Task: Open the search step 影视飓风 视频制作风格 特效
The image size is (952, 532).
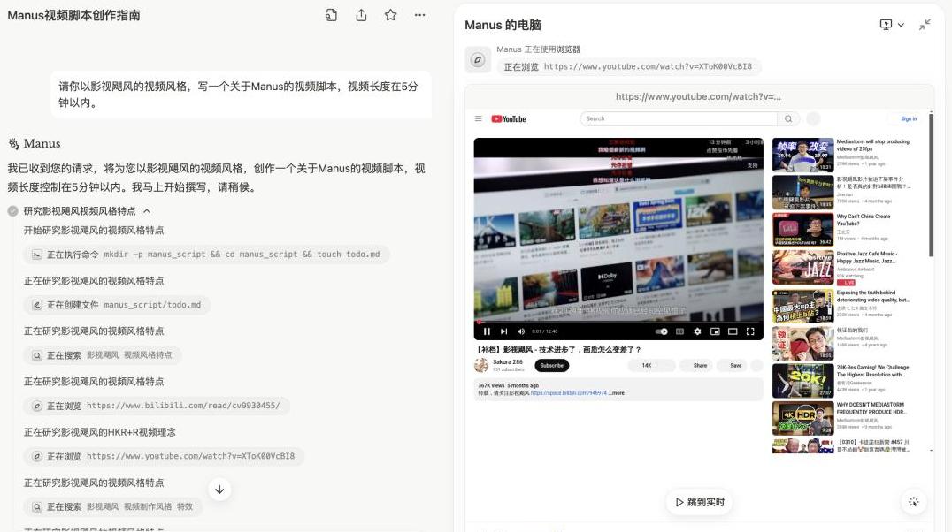Action: pyautogui.click(x=112, y=506)
